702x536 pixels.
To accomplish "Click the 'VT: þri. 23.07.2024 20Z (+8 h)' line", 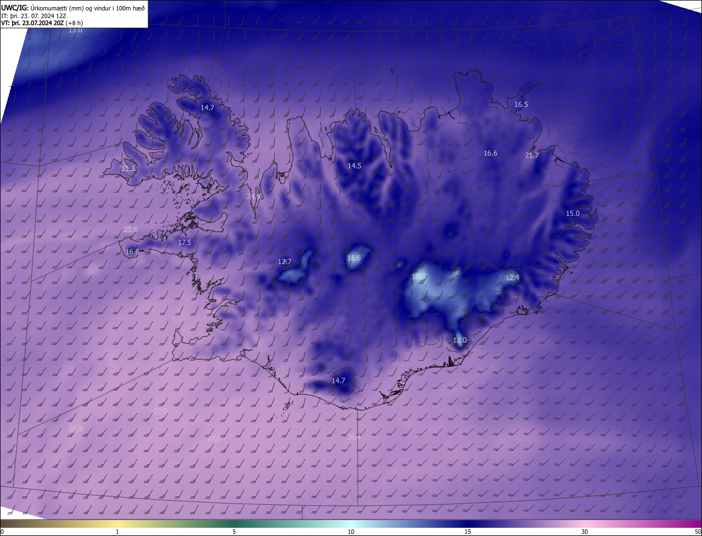I will (x=42, y=23).
